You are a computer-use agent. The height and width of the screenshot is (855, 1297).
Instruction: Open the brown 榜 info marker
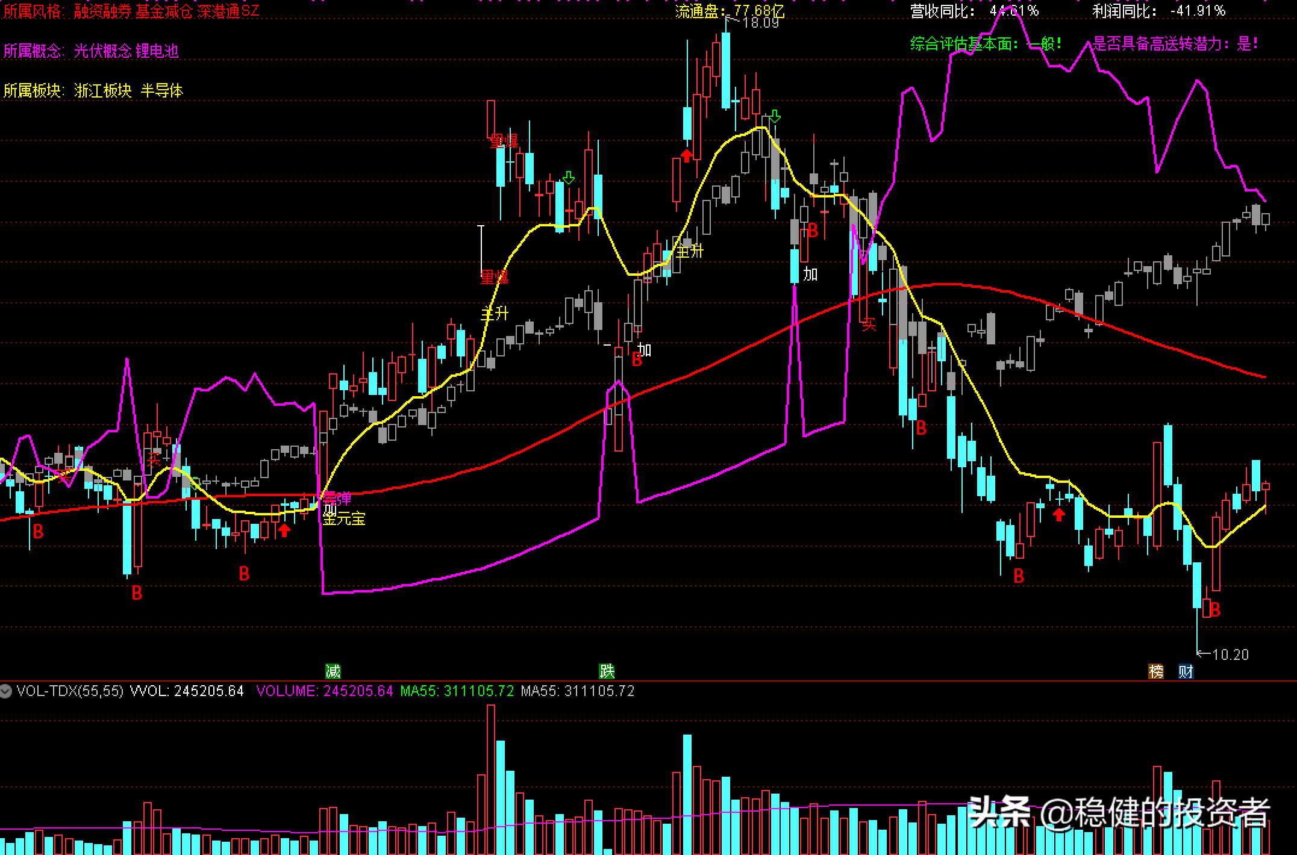tap(1155, 671)
